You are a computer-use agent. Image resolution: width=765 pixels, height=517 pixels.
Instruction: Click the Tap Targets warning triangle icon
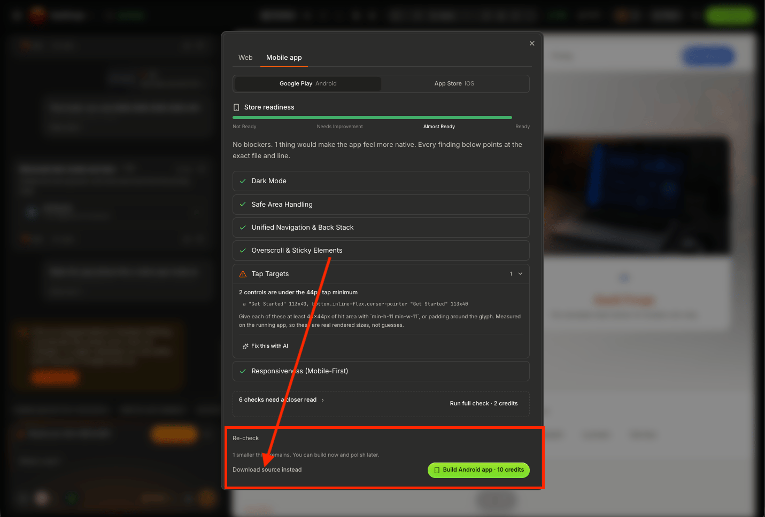point(243,274)
